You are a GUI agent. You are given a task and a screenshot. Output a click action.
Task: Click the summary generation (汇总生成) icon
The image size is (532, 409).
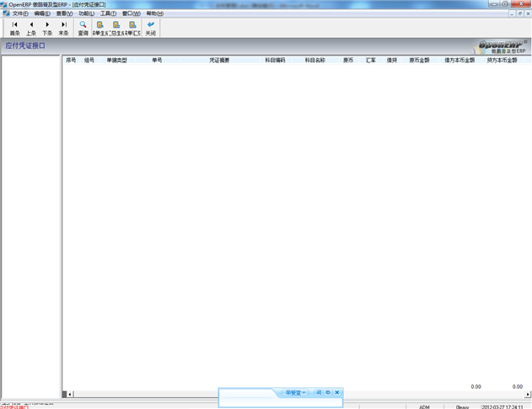(x=116, y=28)
